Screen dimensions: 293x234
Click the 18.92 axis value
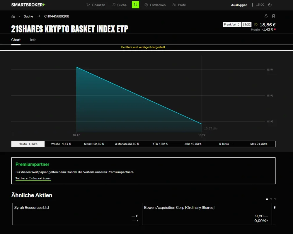pos(270,122)
